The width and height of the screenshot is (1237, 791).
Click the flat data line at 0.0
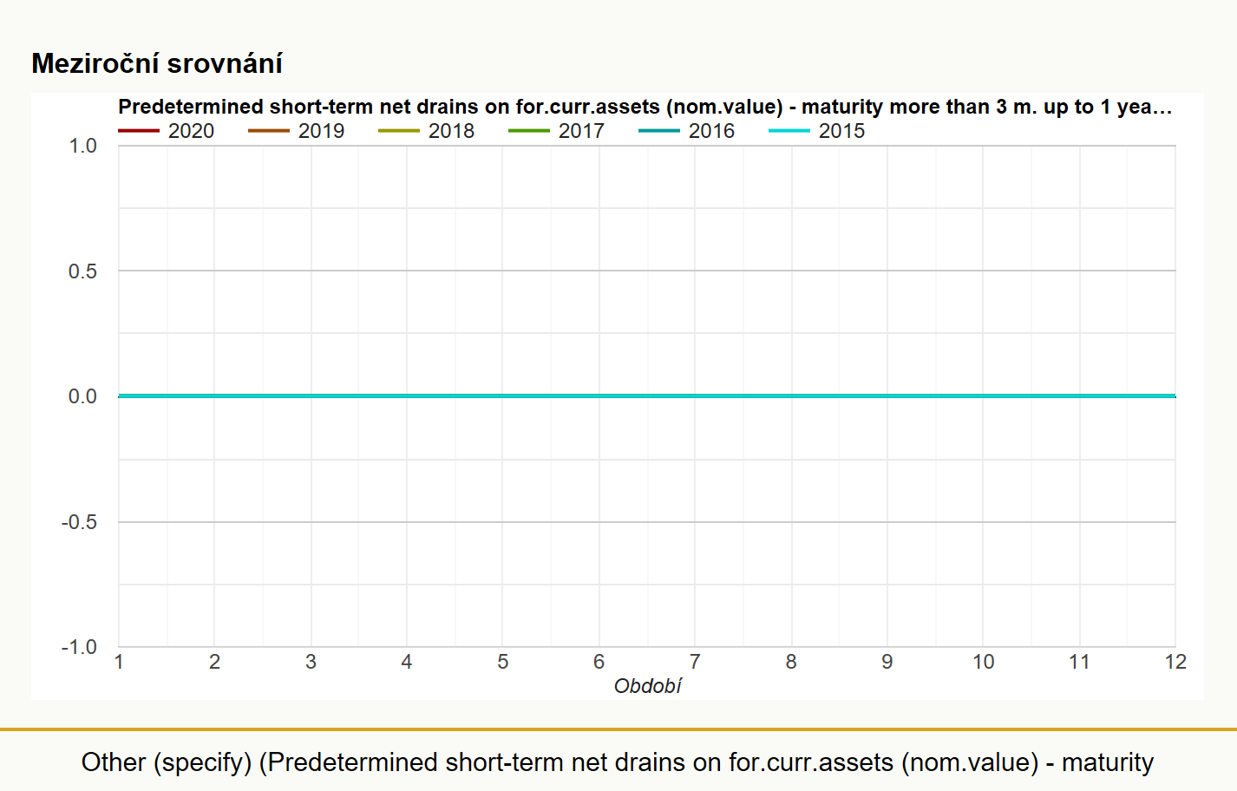tap(647, 396)
